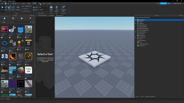Switch to the TEST ribbon tab
This screenshot has width=184, height=103.
(x=39, y=3)
